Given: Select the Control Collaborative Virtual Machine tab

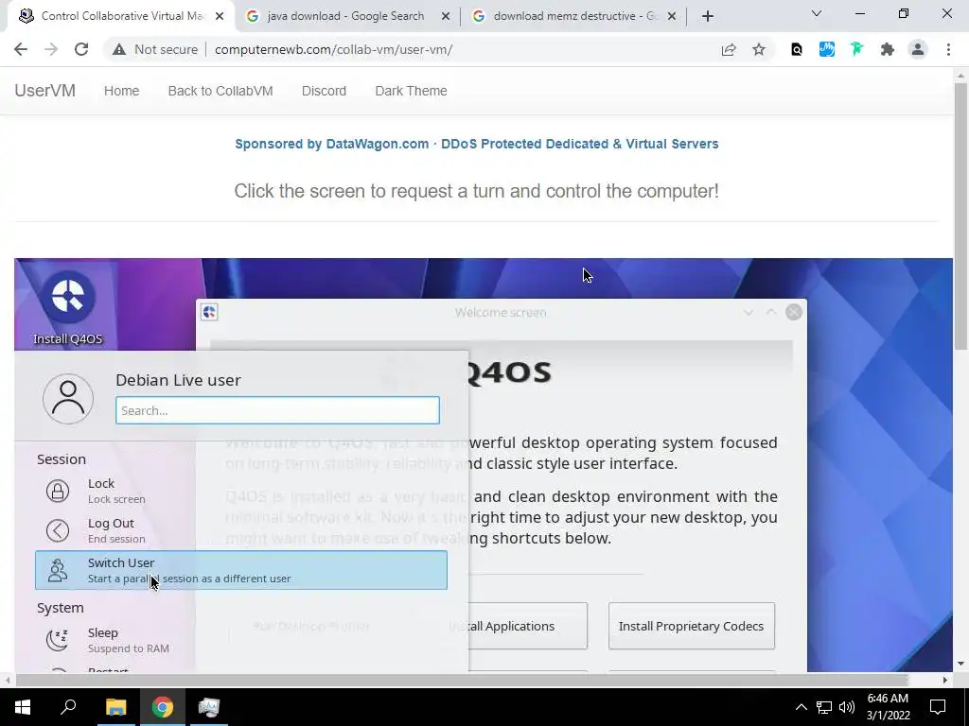Looking at the screenshot, I should pyautogui.click(x=121, y=16).
